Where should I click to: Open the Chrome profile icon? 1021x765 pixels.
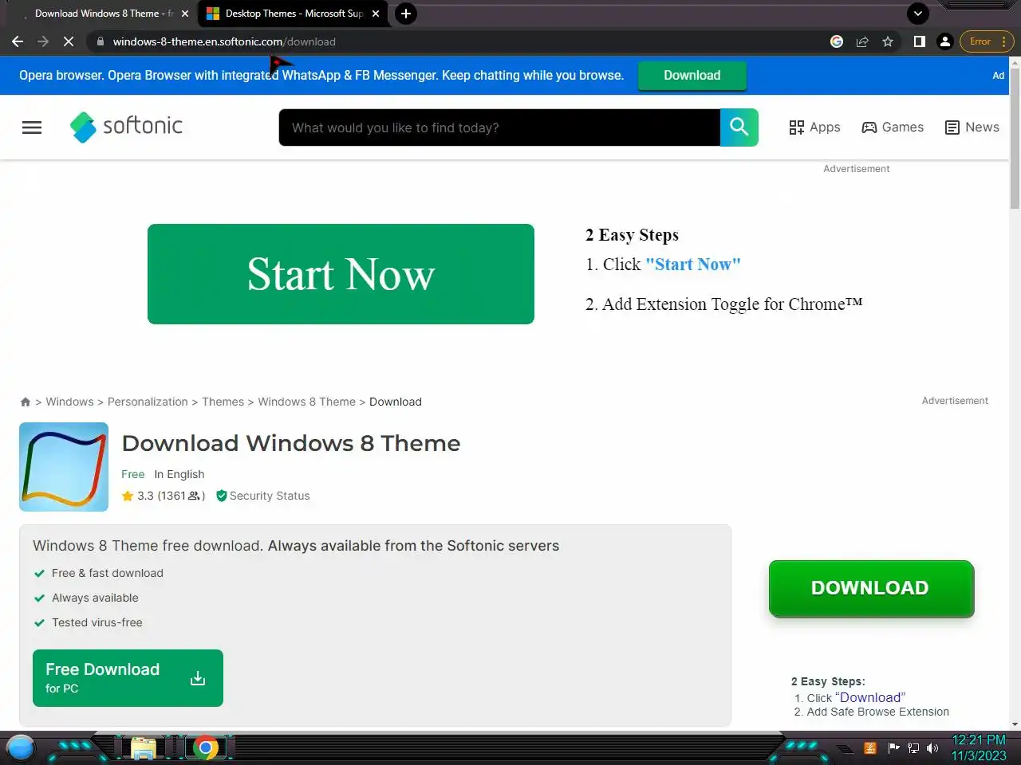click(945, 41)
